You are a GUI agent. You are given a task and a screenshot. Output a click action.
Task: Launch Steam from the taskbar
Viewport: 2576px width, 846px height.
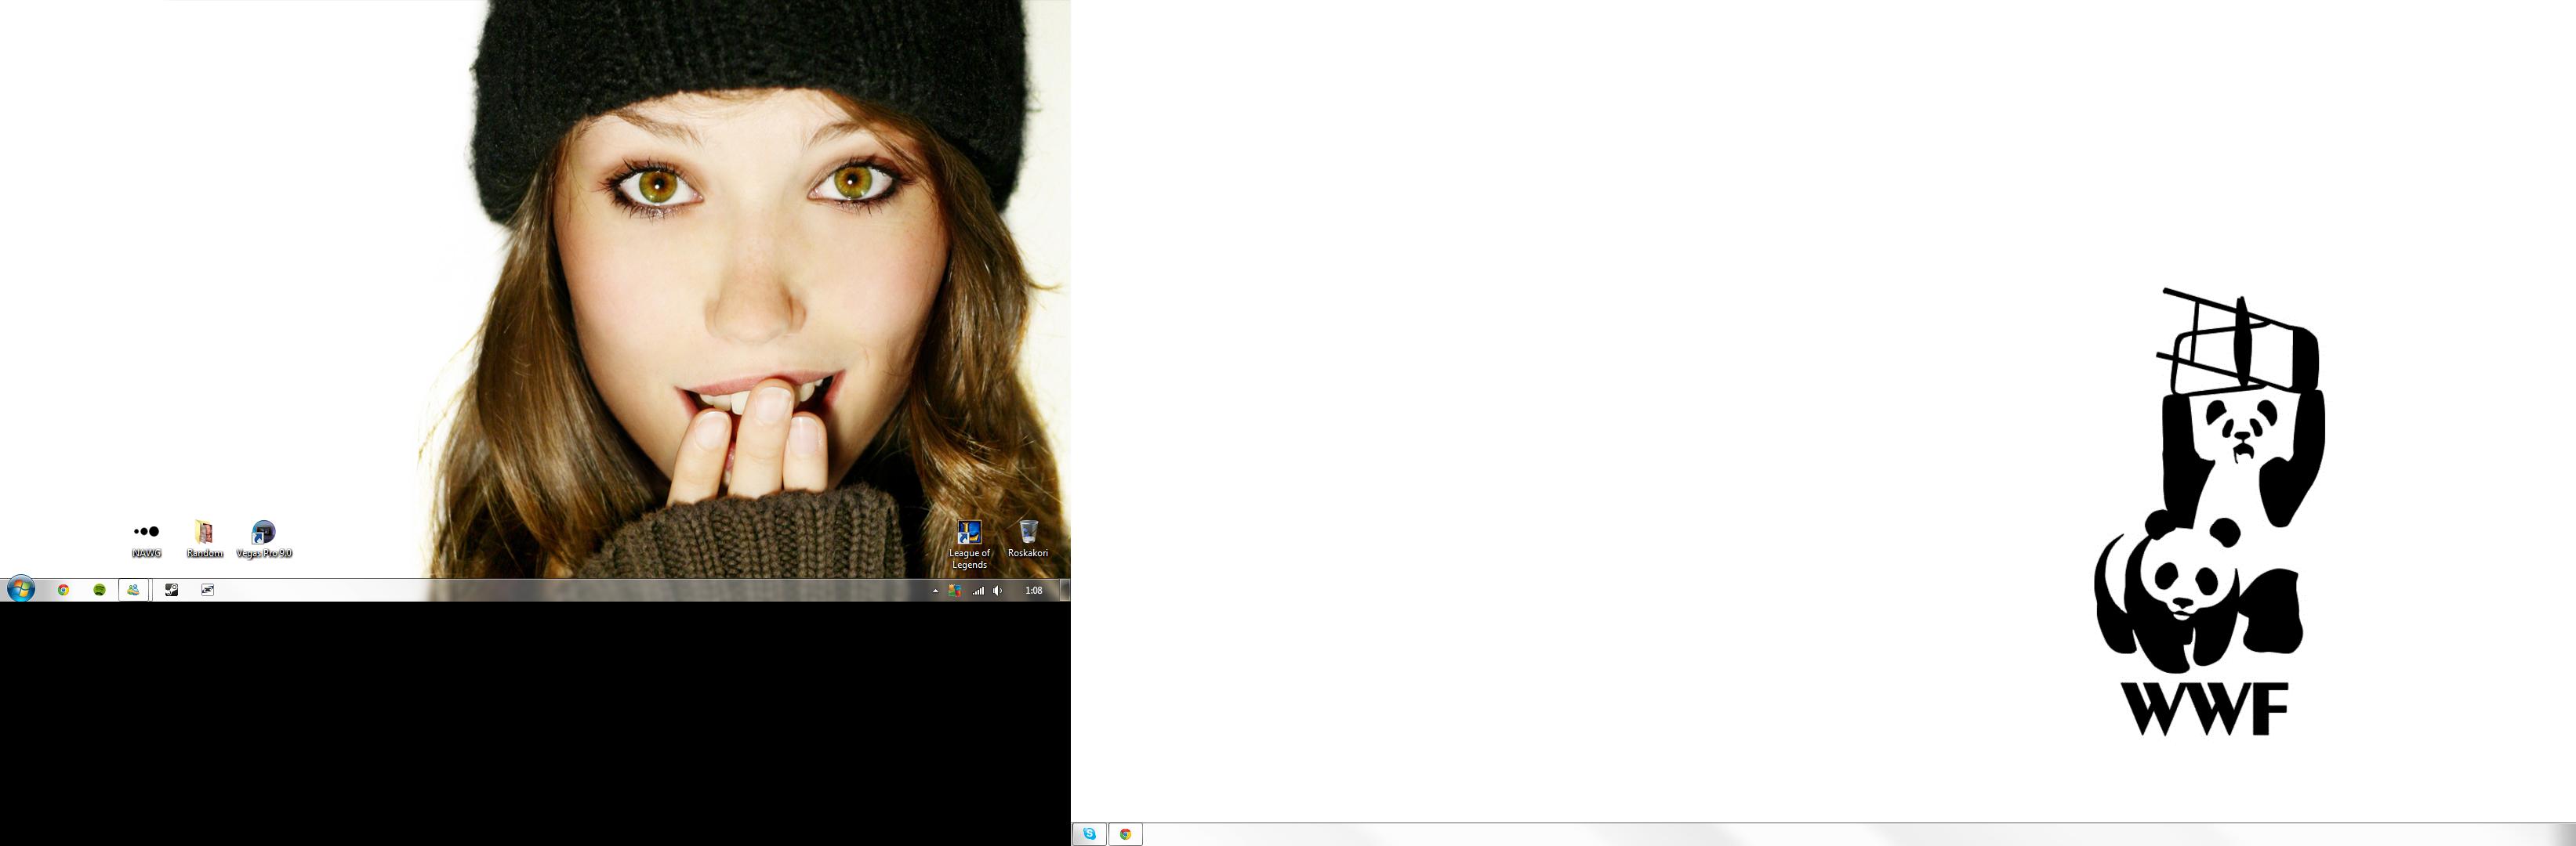click(172, 591)
